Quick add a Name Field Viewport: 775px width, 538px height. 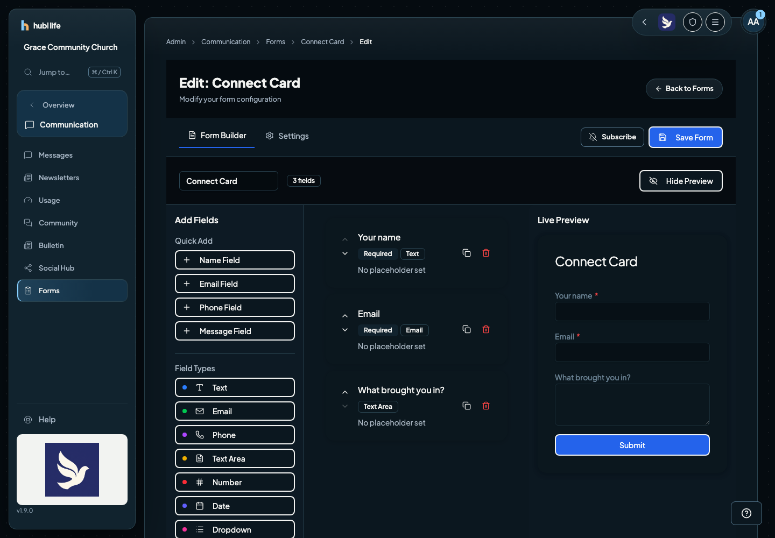click(235, 260)
